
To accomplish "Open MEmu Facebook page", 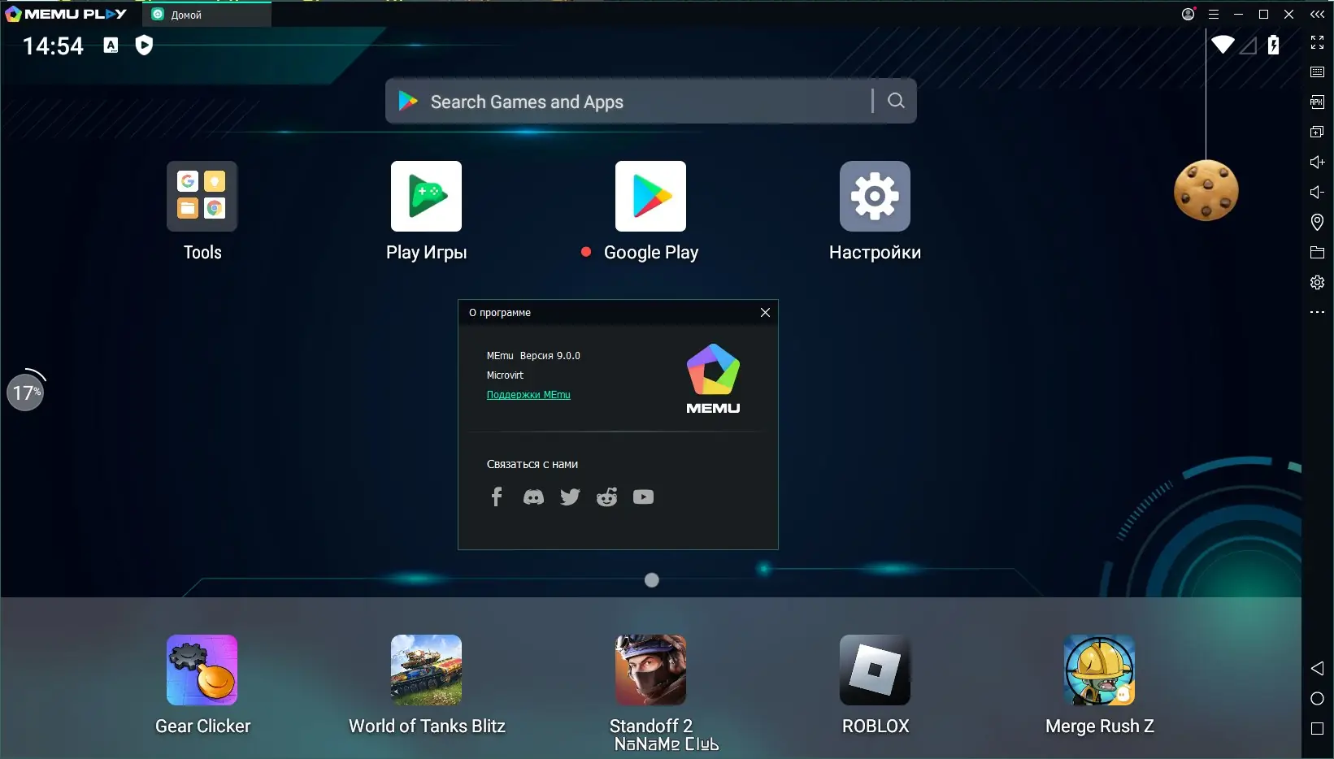I will (x=497, y=497).
